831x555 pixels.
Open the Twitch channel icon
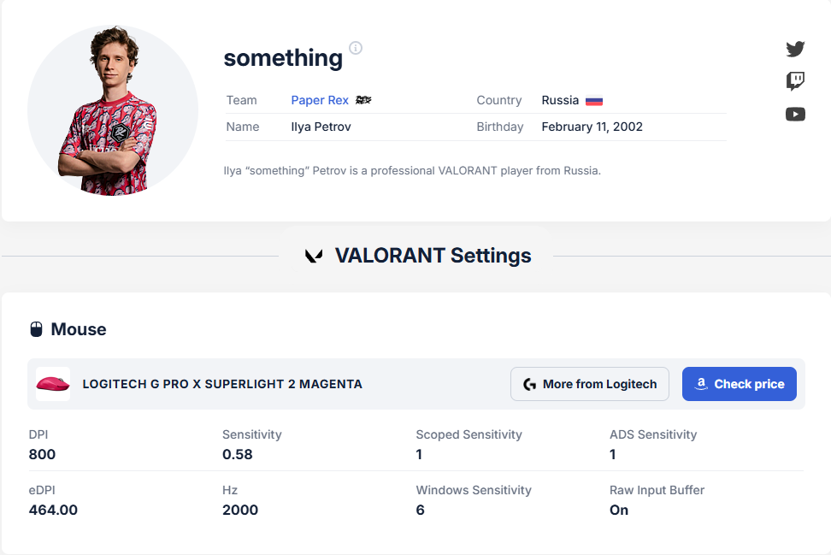(795, 81)
